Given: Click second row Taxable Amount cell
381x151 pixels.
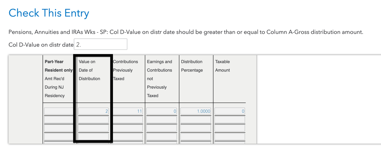Looking at the screenshot, I should tap(230, 120).
